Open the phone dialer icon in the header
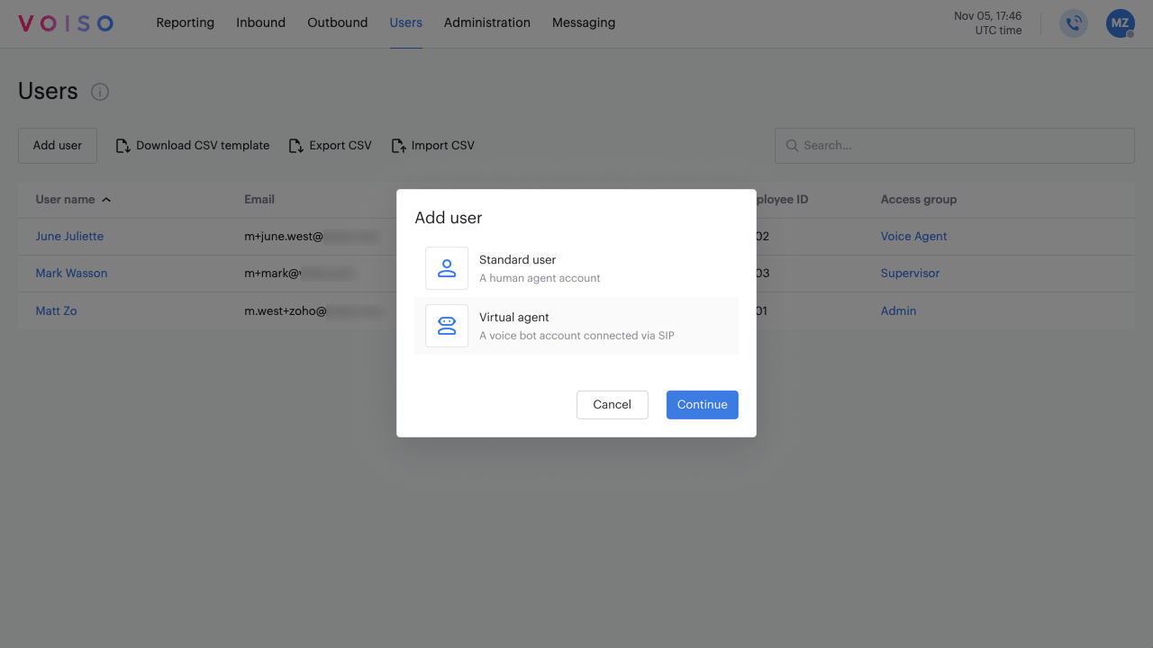 click(x=1073, y=23)
